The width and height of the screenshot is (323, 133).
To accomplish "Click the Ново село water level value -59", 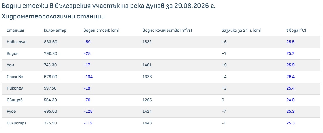I will click(x=87, y=42).
